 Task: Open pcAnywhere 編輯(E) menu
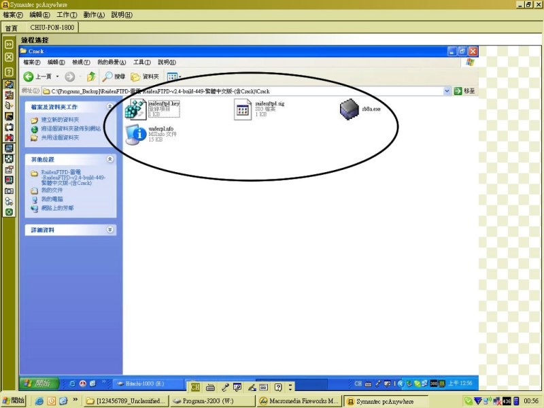click(39, 15)
